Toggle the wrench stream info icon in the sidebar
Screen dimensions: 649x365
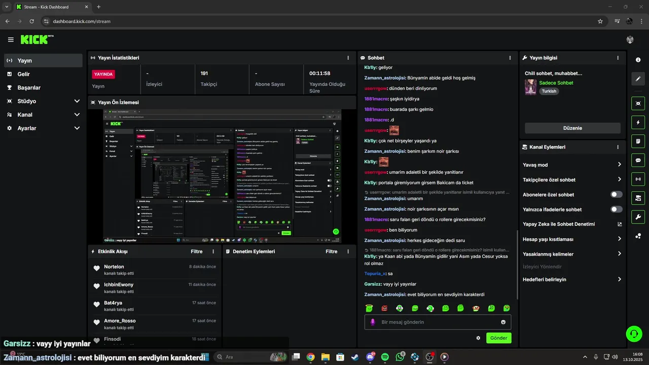(x=638, y=217)
